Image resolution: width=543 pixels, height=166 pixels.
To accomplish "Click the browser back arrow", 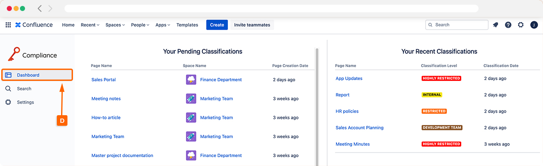I will [x=40, y=8].
